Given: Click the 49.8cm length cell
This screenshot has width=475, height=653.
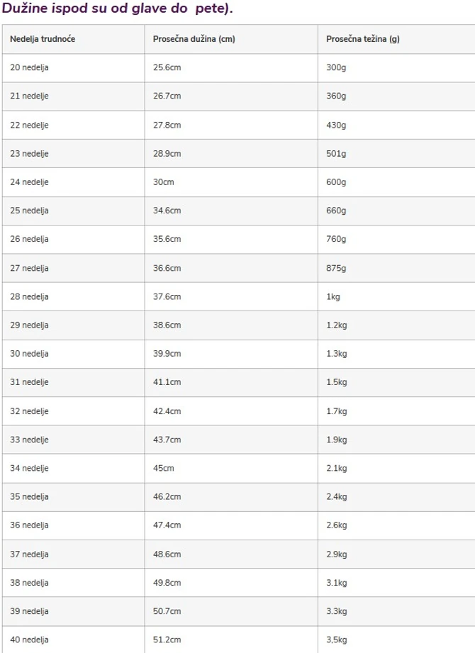Looking at the screenshot, I should [x=167, y=583].
